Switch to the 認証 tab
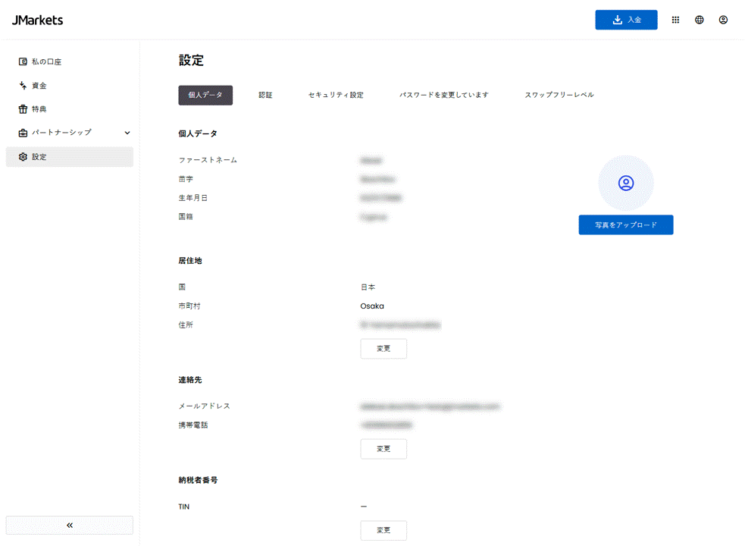Image resolution: width=745 pixels, height=546 pixels. click(265, 95)
